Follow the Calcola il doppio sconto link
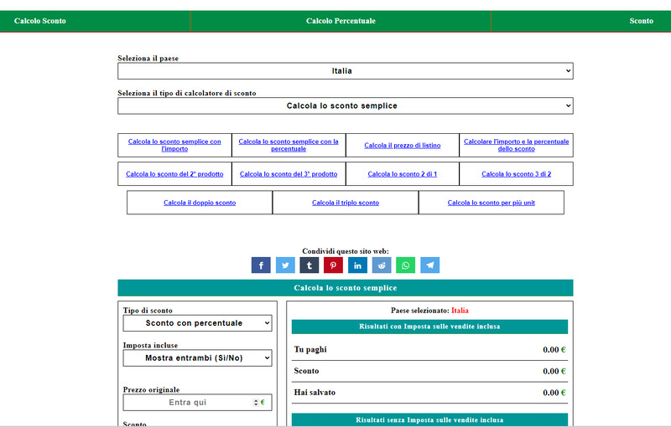Viewport: 671px width, 427px height. 200,203
